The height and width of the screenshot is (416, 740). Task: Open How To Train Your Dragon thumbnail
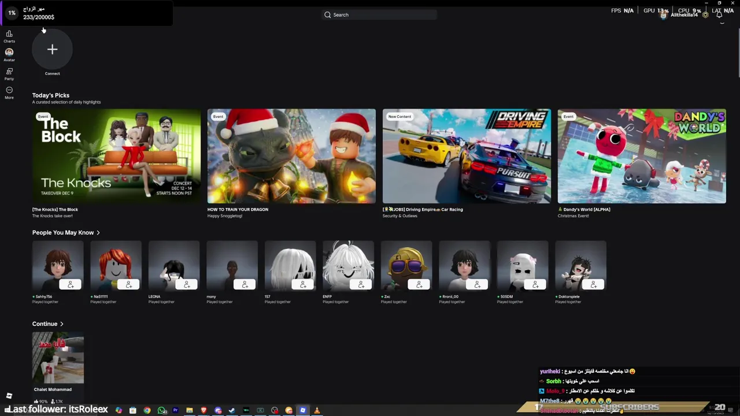pos(291,156)
